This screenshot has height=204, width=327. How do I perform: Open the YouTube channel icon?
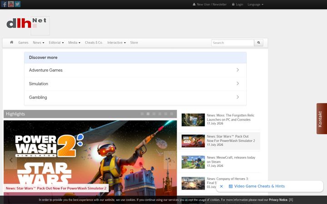click(11, 4)
